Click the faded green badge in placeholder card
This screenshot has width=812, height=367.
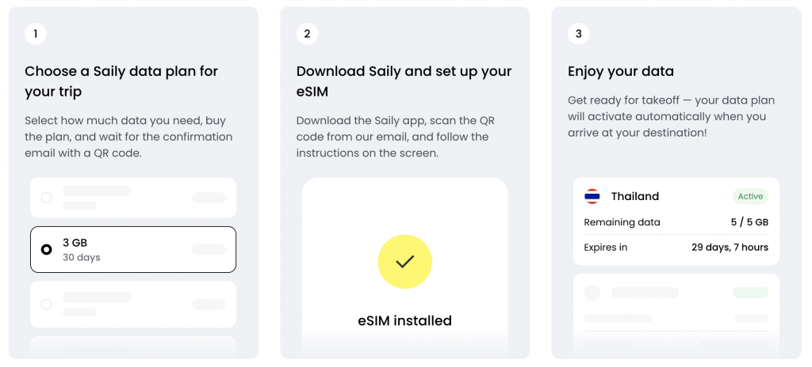[750, 293]
